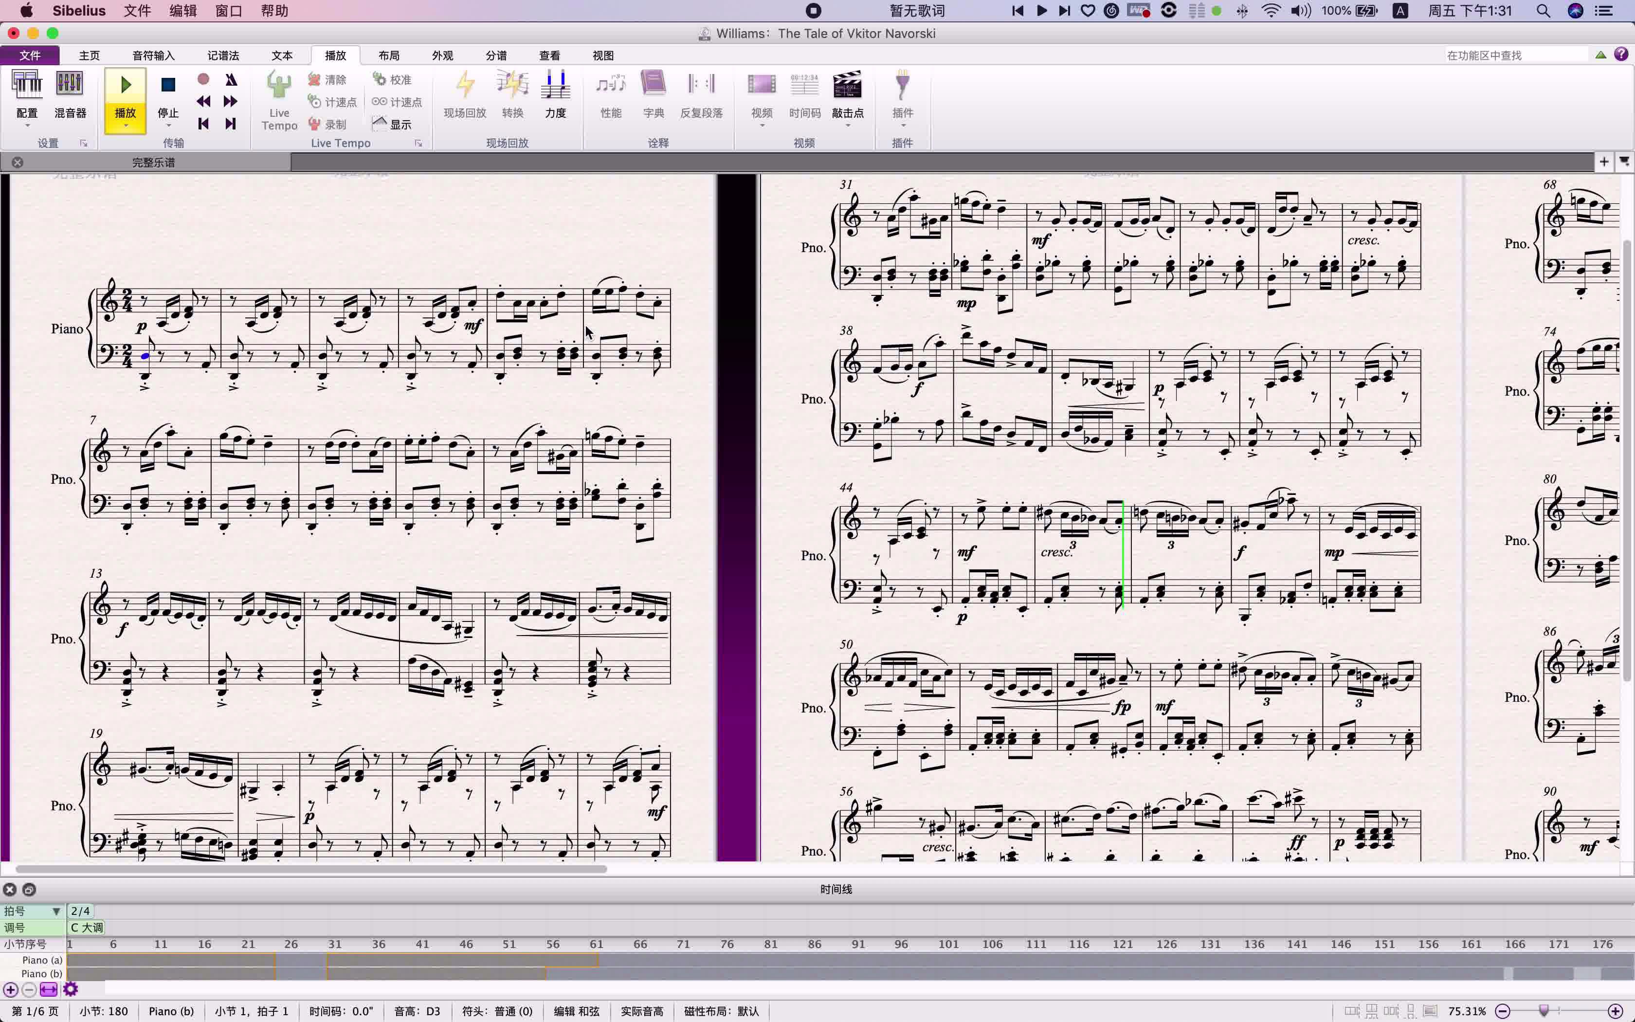Close the 时间线 timeline panel

coord(10,890)
